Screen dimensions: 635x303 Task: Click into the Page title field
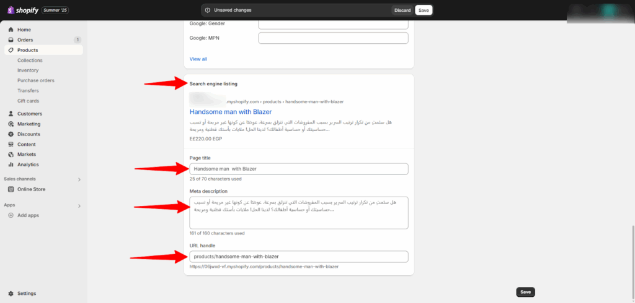[x=299, y=169]
